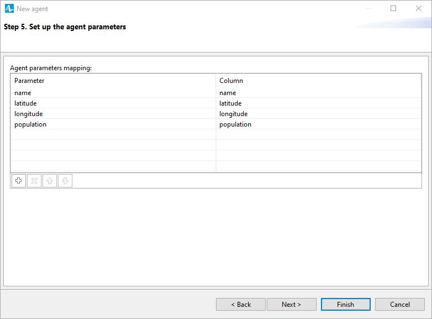Click the move down arrow icon
Image resolution: width=432 pixels, height=319 pixels.
point(65,181)
